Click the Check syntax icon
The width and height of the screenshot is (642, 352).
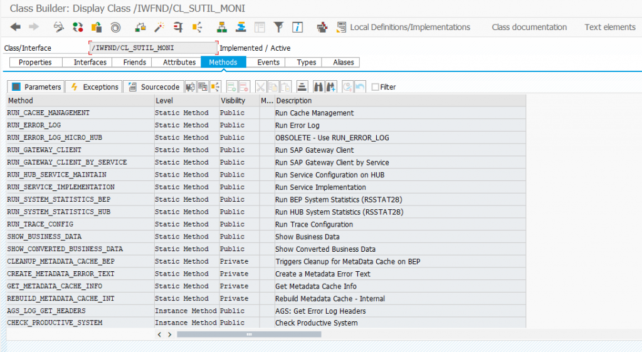click(x=140, y=27)
